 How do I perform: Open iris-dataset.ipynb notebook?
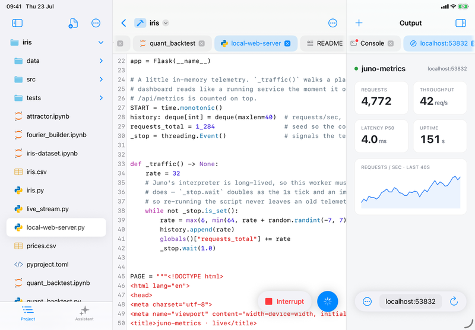pyautogui.click(x=56, y=153)
